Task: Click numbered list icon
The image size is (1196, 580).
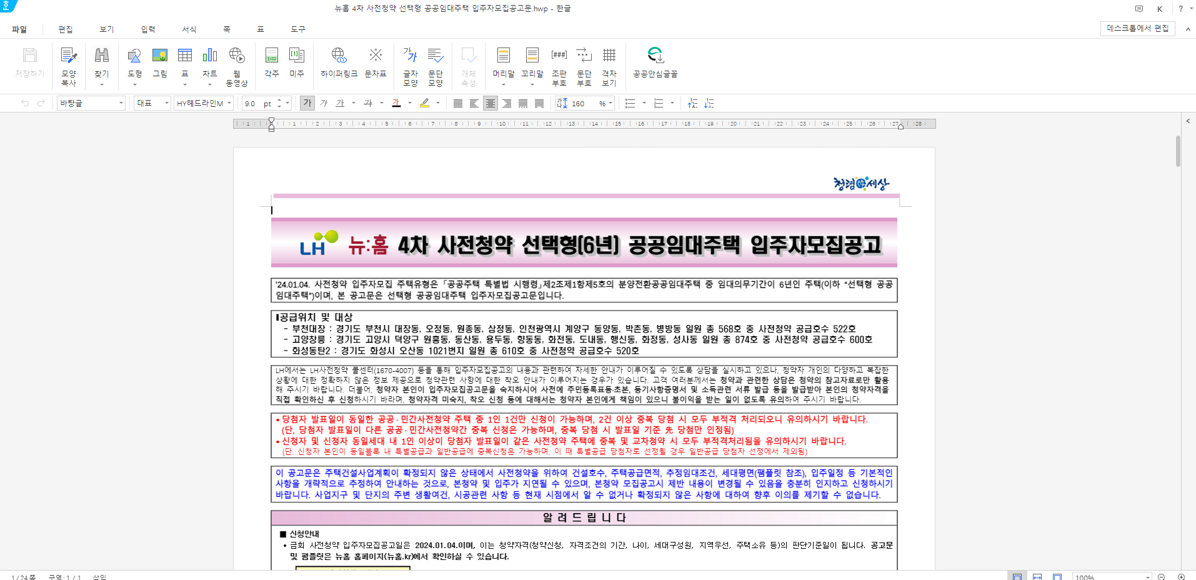Action: pyautogui.click(x=659, y=103)
